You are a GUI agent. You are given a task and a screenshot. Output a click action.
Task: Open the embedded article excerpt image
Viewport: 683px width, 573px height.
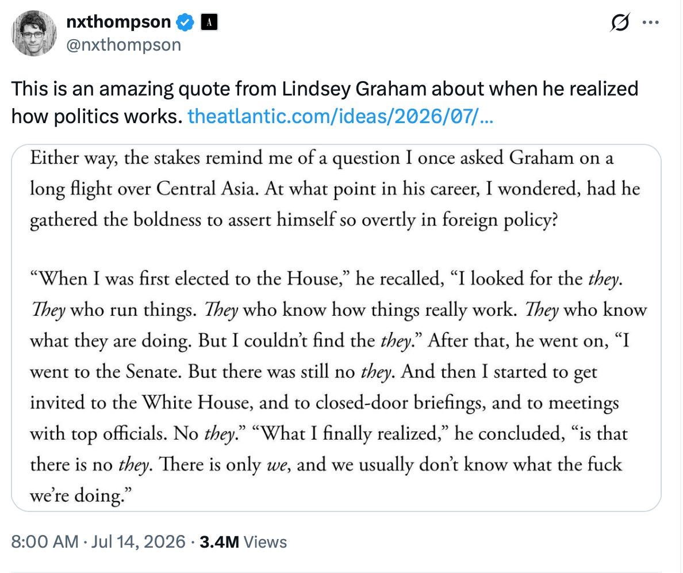coord(336,328)
